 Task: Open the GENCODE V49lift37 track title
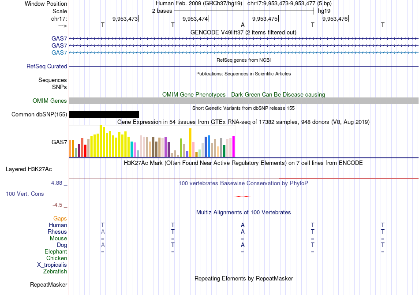[243, 32]
